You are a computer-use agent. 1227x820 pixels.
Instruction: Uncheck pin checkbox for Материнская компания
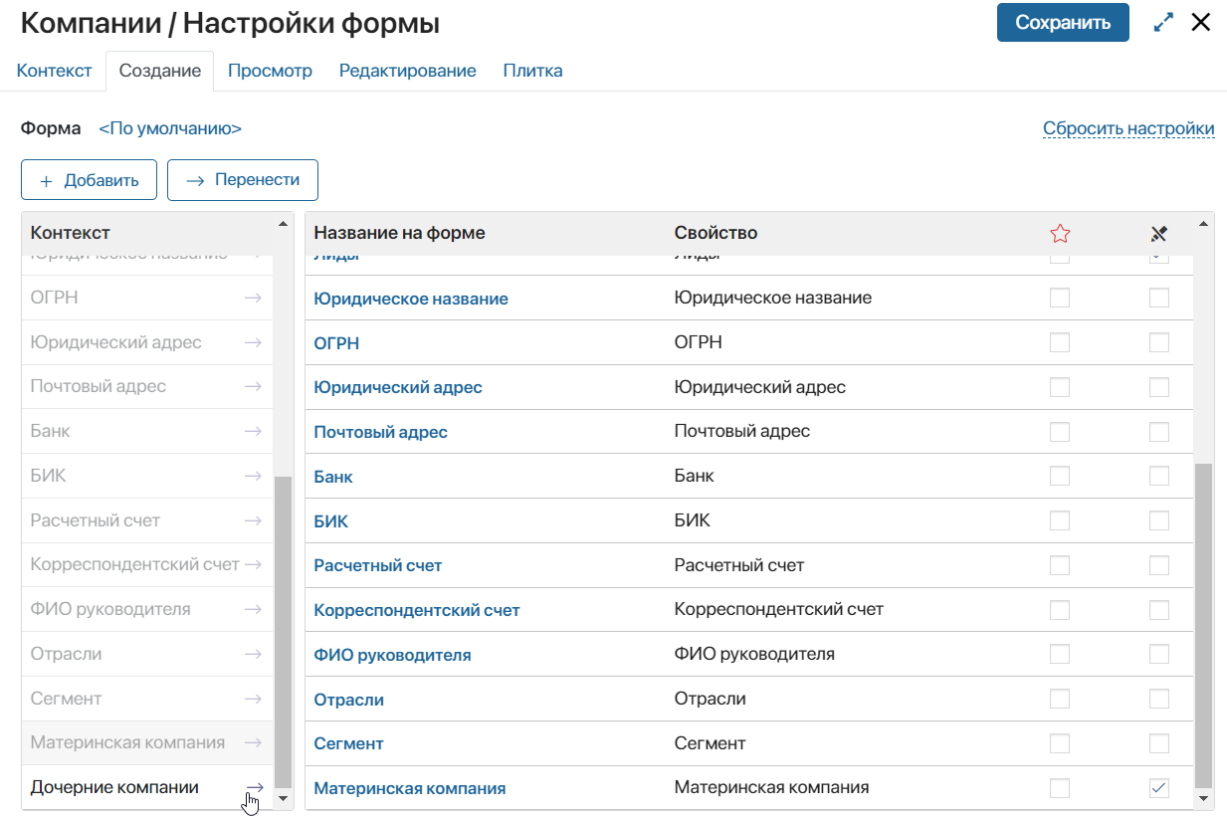point(1159,788)
